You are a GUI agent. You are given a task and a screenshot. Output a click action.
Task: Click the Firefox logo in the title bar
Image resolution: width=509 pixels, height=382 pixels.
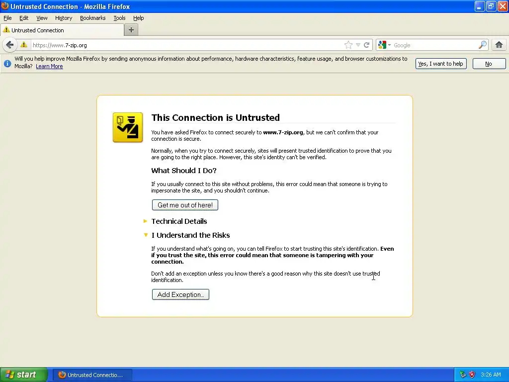[5, 6]
